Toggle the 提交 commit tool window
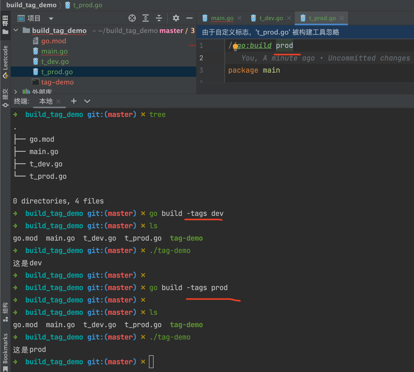This screenshot has height=372, width=414. [5, 98]
